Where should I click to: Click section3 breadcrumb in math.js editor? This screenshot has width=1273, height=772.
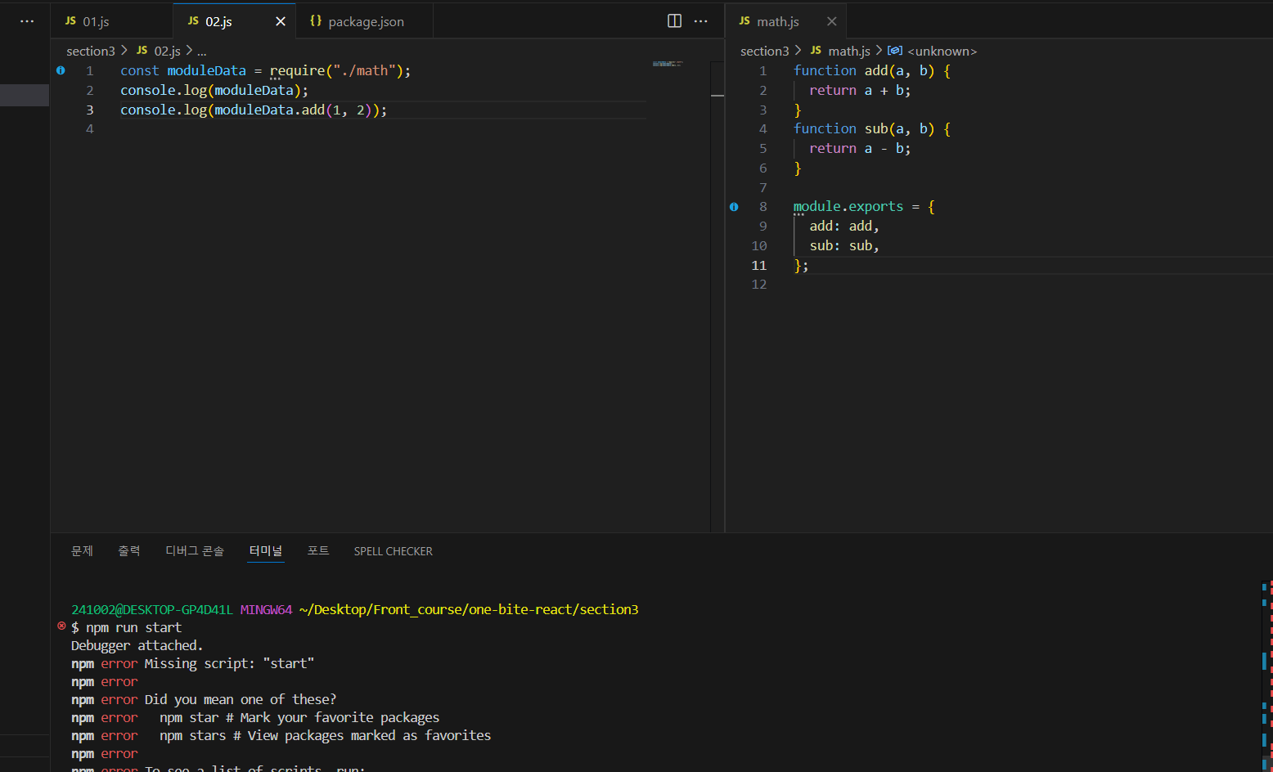[765, 51]
